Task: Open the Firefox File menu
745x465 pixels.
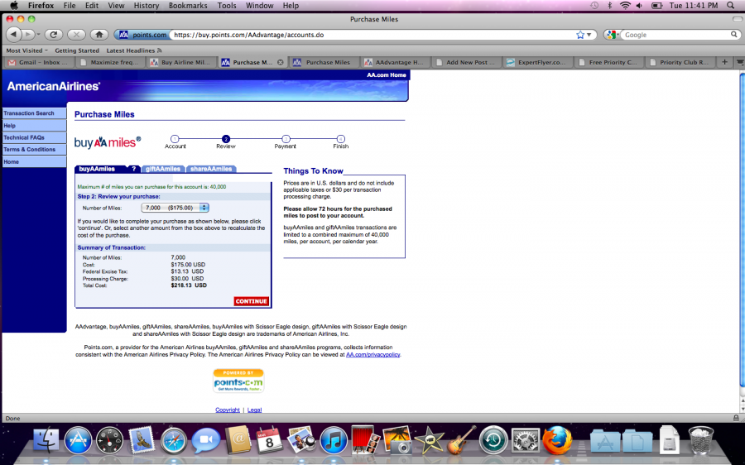Action: (x=70, y=6)
